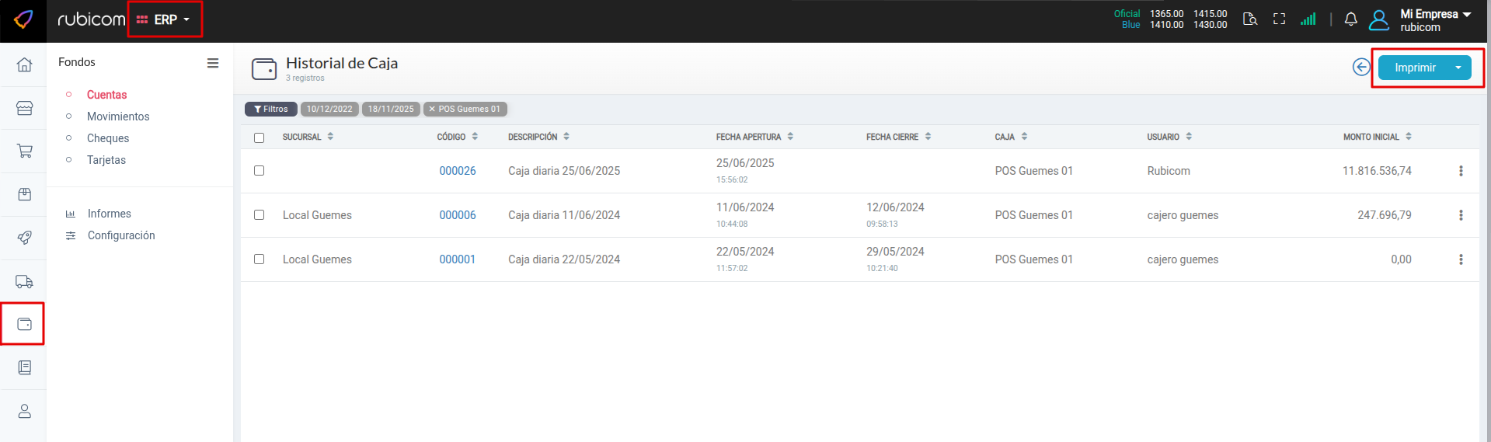
Task: Open the home icon in sidebar
Action: [x=24, y=64]
